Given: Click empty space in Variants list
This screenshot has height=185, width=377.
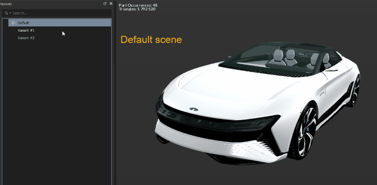Looking at the screenshot, I should [x=57, y=109].
